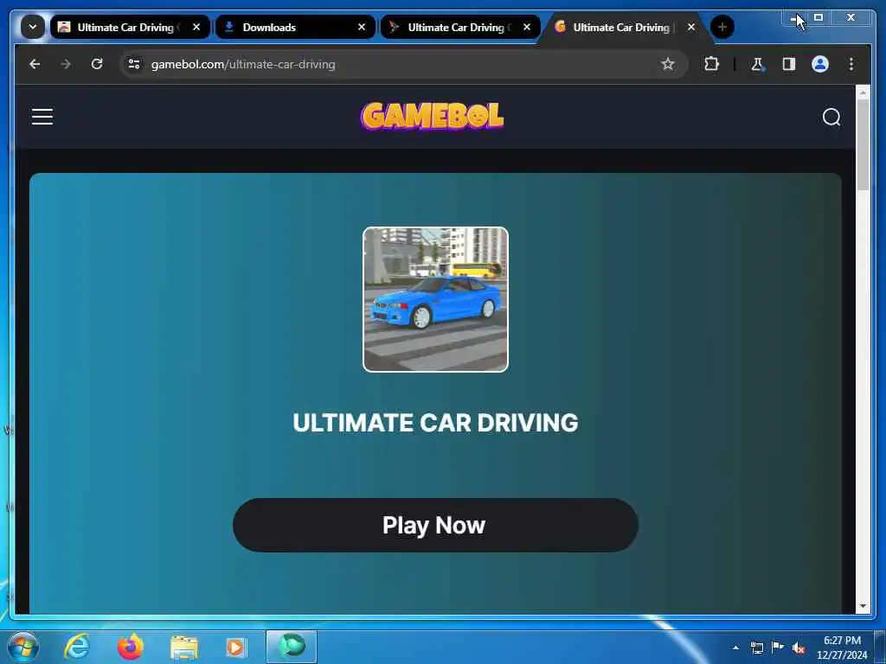
Task: Open the Chrome three-dot menu
Action: pyautogui.click(x=851, y=64)
